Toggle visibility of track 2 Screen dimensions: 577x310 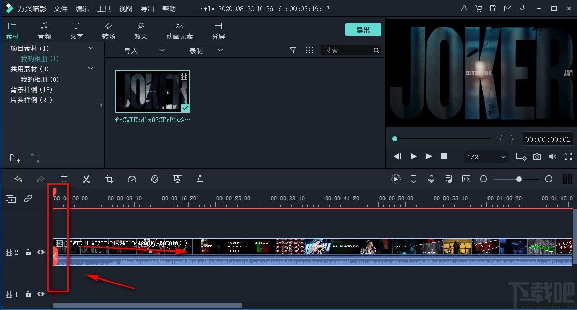click(x=41, y=253)
